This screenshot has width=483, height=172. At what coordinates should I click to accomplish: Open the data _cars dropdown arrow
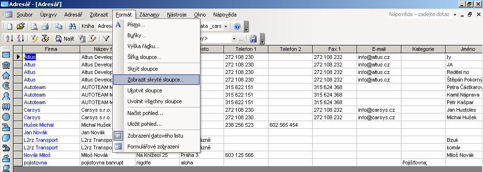tap(225, 26)
